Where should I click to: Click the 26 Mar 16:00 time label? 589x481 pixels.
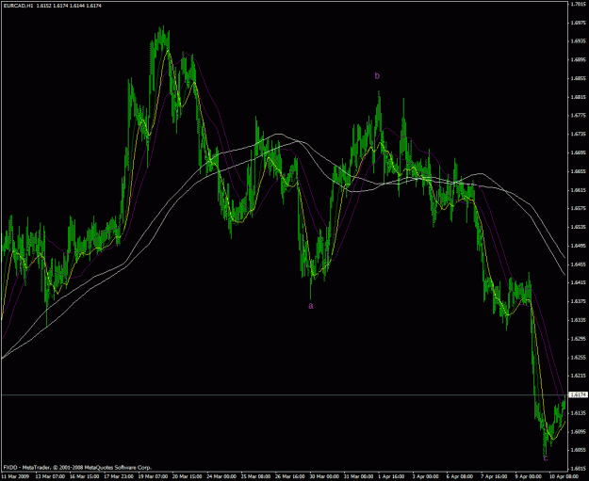[x=290, y=476]
